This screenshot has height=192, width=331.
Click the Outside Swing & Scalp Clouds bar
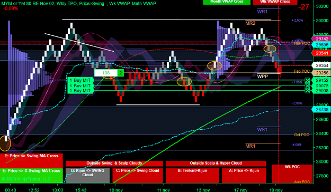point(114,164)
